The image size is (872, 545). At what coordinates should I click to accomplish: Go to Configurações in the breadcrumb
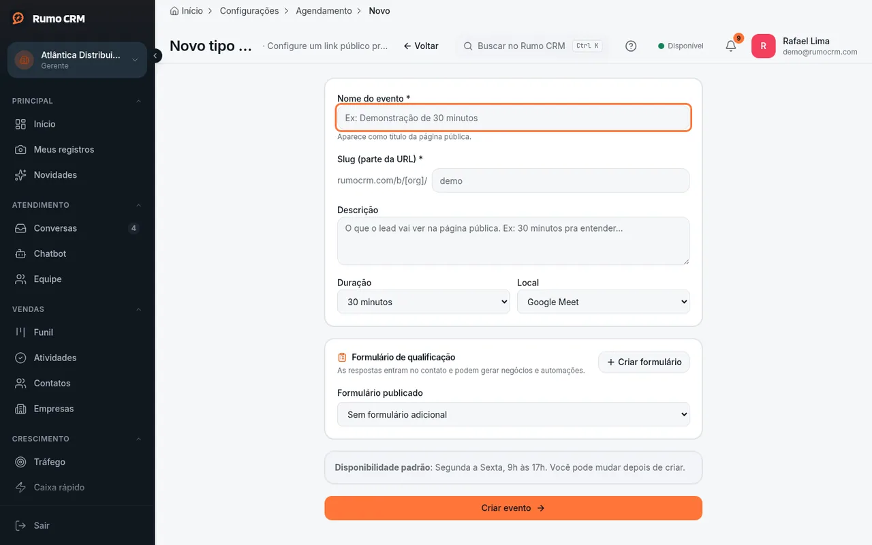click(x=249, y=11)
